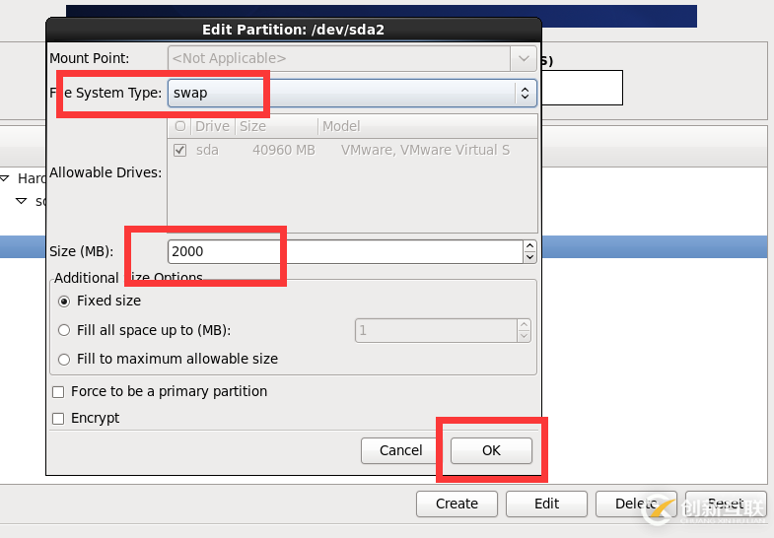The image size is (774, 538).
Task: Click the Create button in background window
Action: click(x=457, y=504)
